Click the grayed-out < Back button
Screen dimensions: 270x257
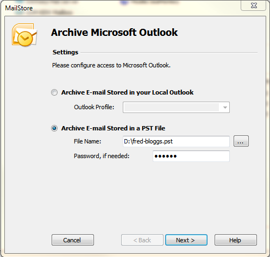142,240
